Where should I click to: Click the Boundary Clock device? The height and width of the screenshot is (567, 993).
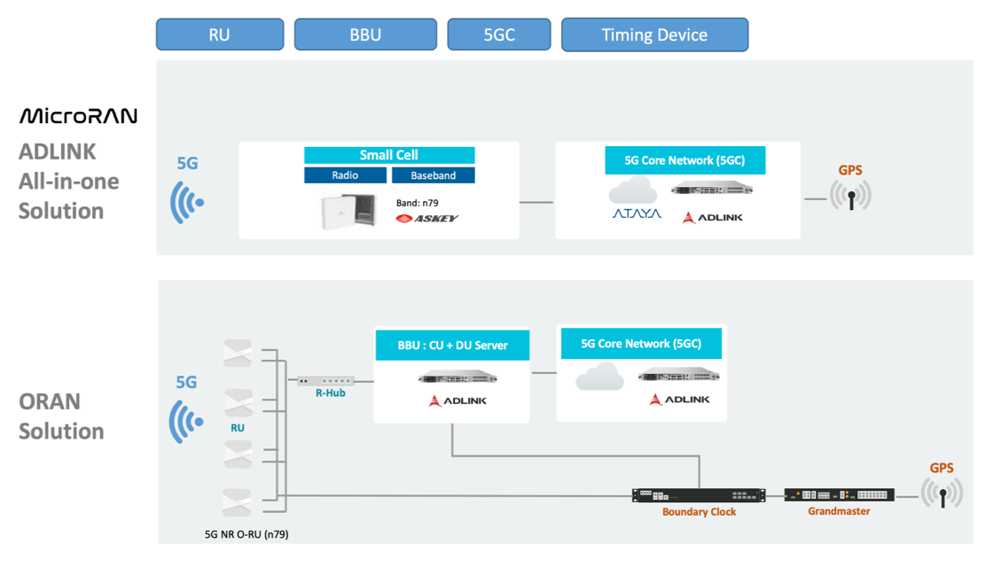pyautogui.click(x=699, y=495)
